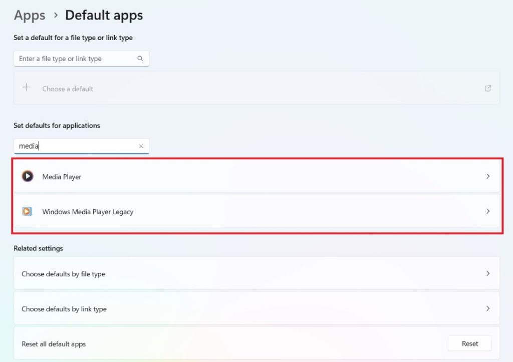The height and width of the screenshot is (362, 513).
Task: Expand the Media Player row chevron
Action: 488,176
